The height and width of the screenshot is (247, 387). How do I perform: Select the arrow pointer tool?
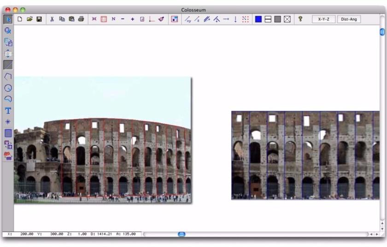pyautogui.click(x=8, y=19)
